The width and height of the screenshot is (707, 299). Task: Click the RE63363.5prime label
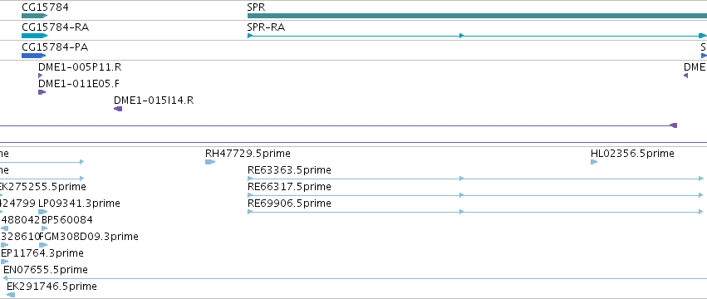289,170
